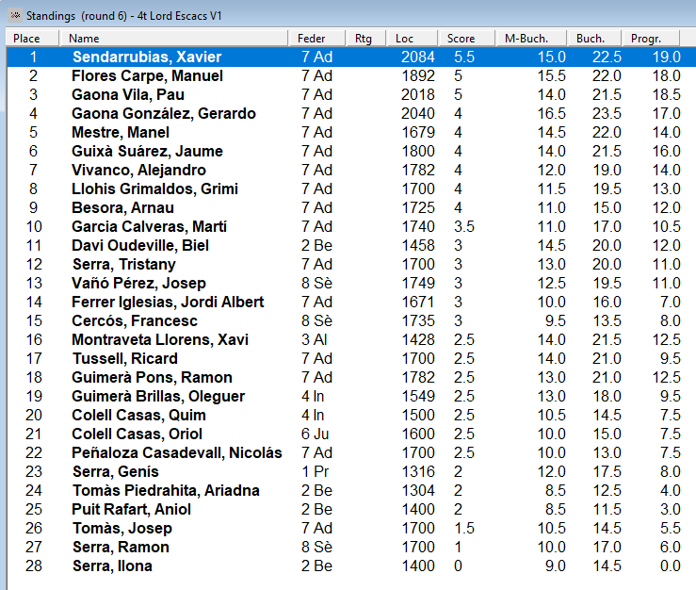
Task: Sort standings by Score column header
Action: coord(466,39)
